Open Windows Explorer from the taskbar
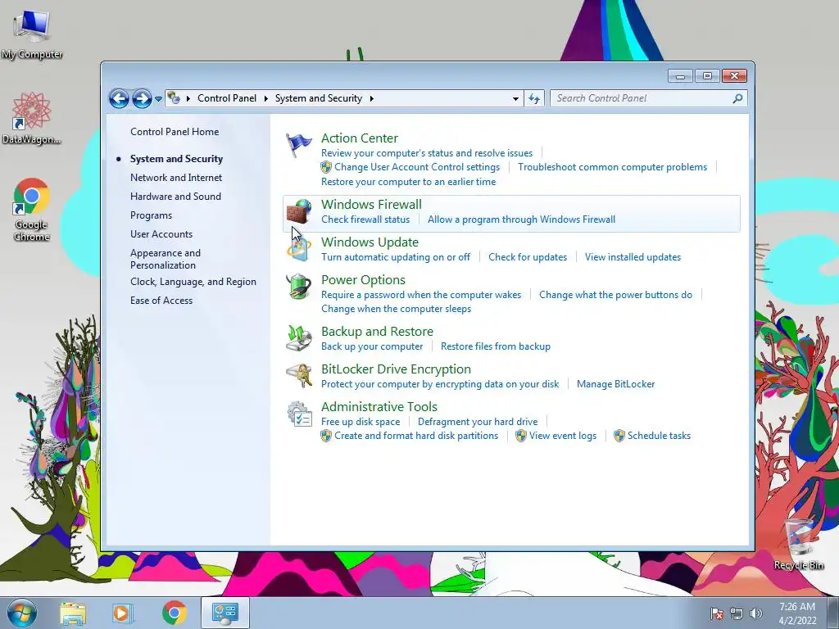 pos(73,613)
